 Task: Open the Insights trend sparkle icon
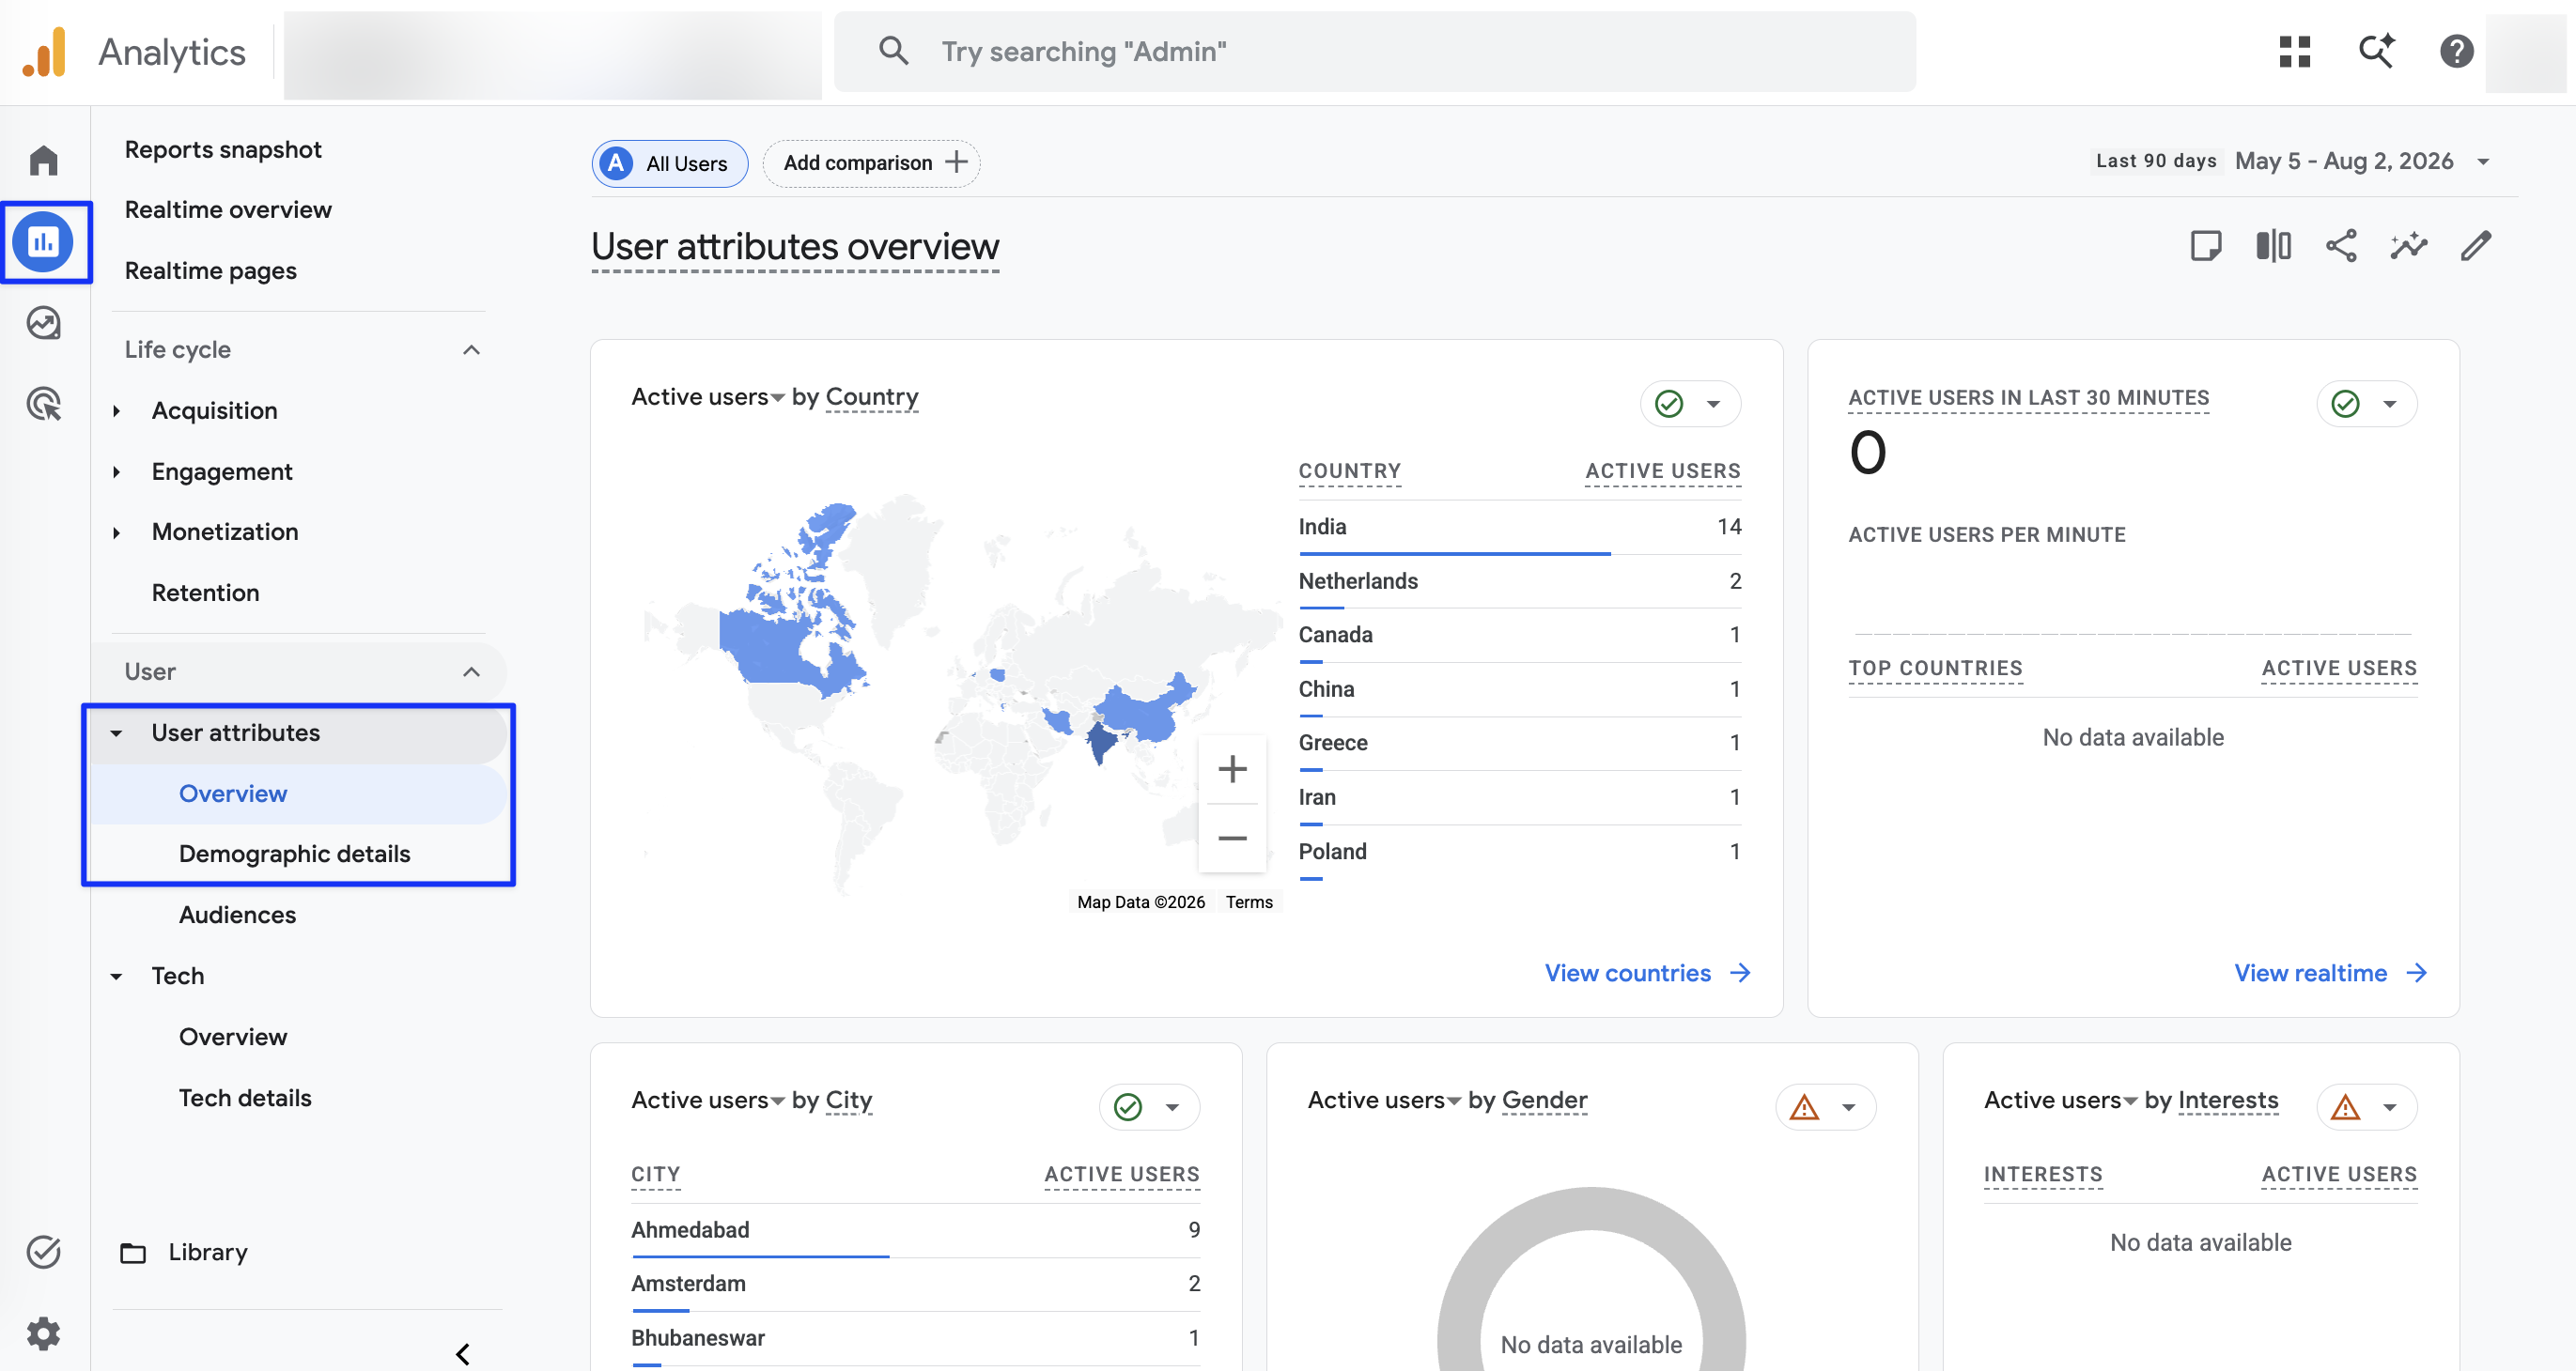click(2409, 246)
